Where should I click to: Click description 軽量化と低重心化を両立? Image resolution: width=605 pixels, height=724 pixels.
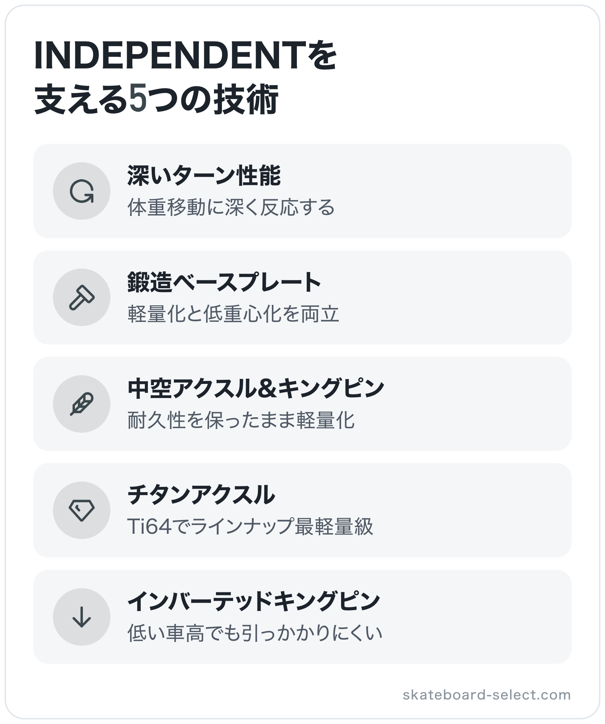coord(233,314)
